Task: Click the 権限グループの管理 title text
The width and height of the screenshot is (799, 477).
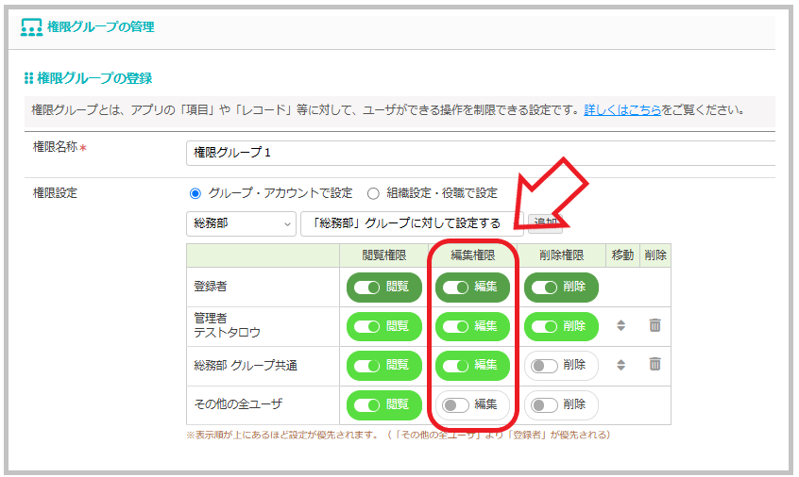Action: click(x=101, y=27)
